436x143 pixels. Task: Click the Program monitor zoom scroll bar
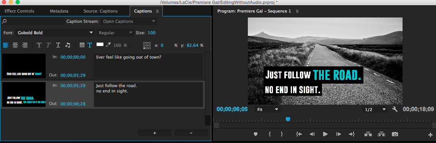pos(325,126)
